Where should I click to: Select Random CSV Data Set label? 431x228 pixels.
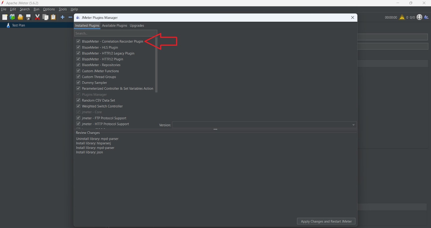tap(98, 100)
